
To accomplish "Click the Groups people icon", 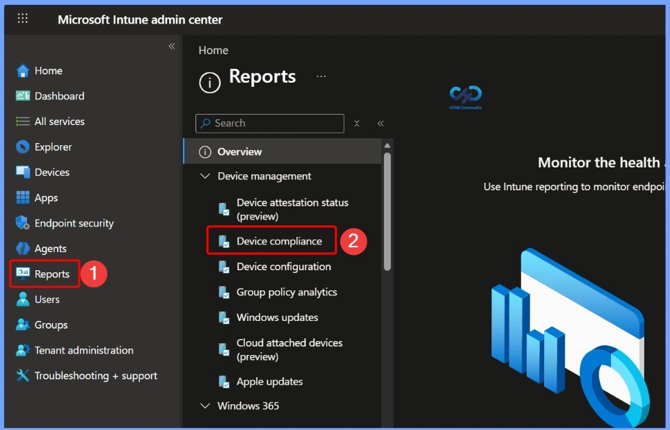I will pos(23,324).
